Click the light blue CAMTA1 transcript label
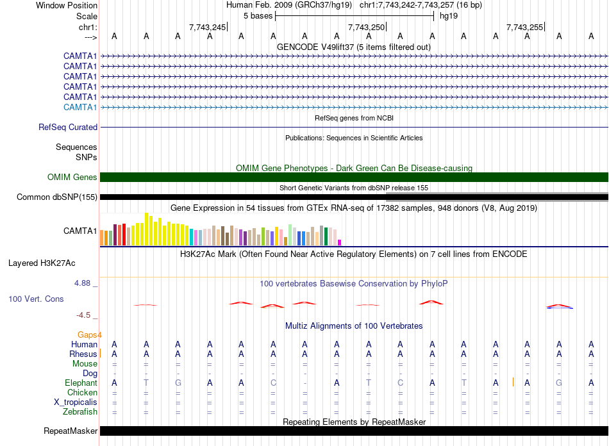This screenshot has width=609, height=446. point(80,107)
